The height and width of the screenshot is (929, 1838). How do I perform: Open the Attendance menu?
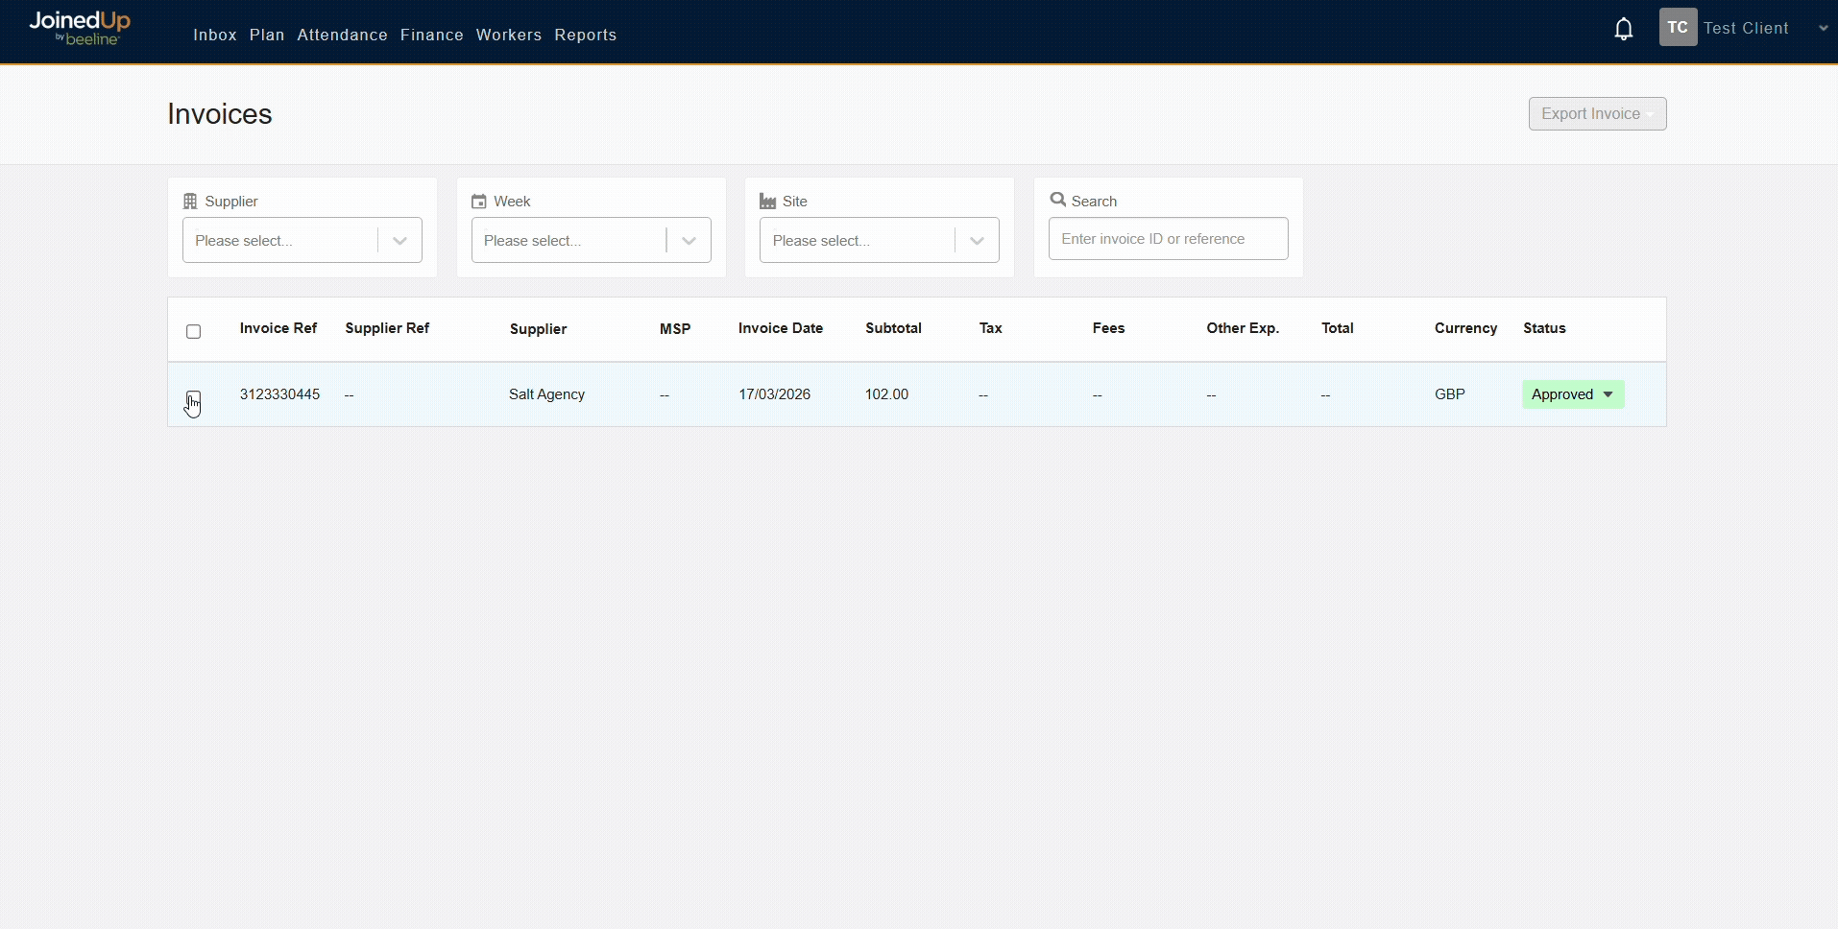[x=342, y=36]
